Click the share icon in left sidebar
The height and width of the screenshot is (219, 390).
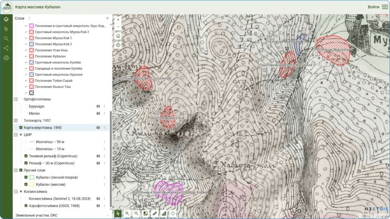click(x=6, y=48)
